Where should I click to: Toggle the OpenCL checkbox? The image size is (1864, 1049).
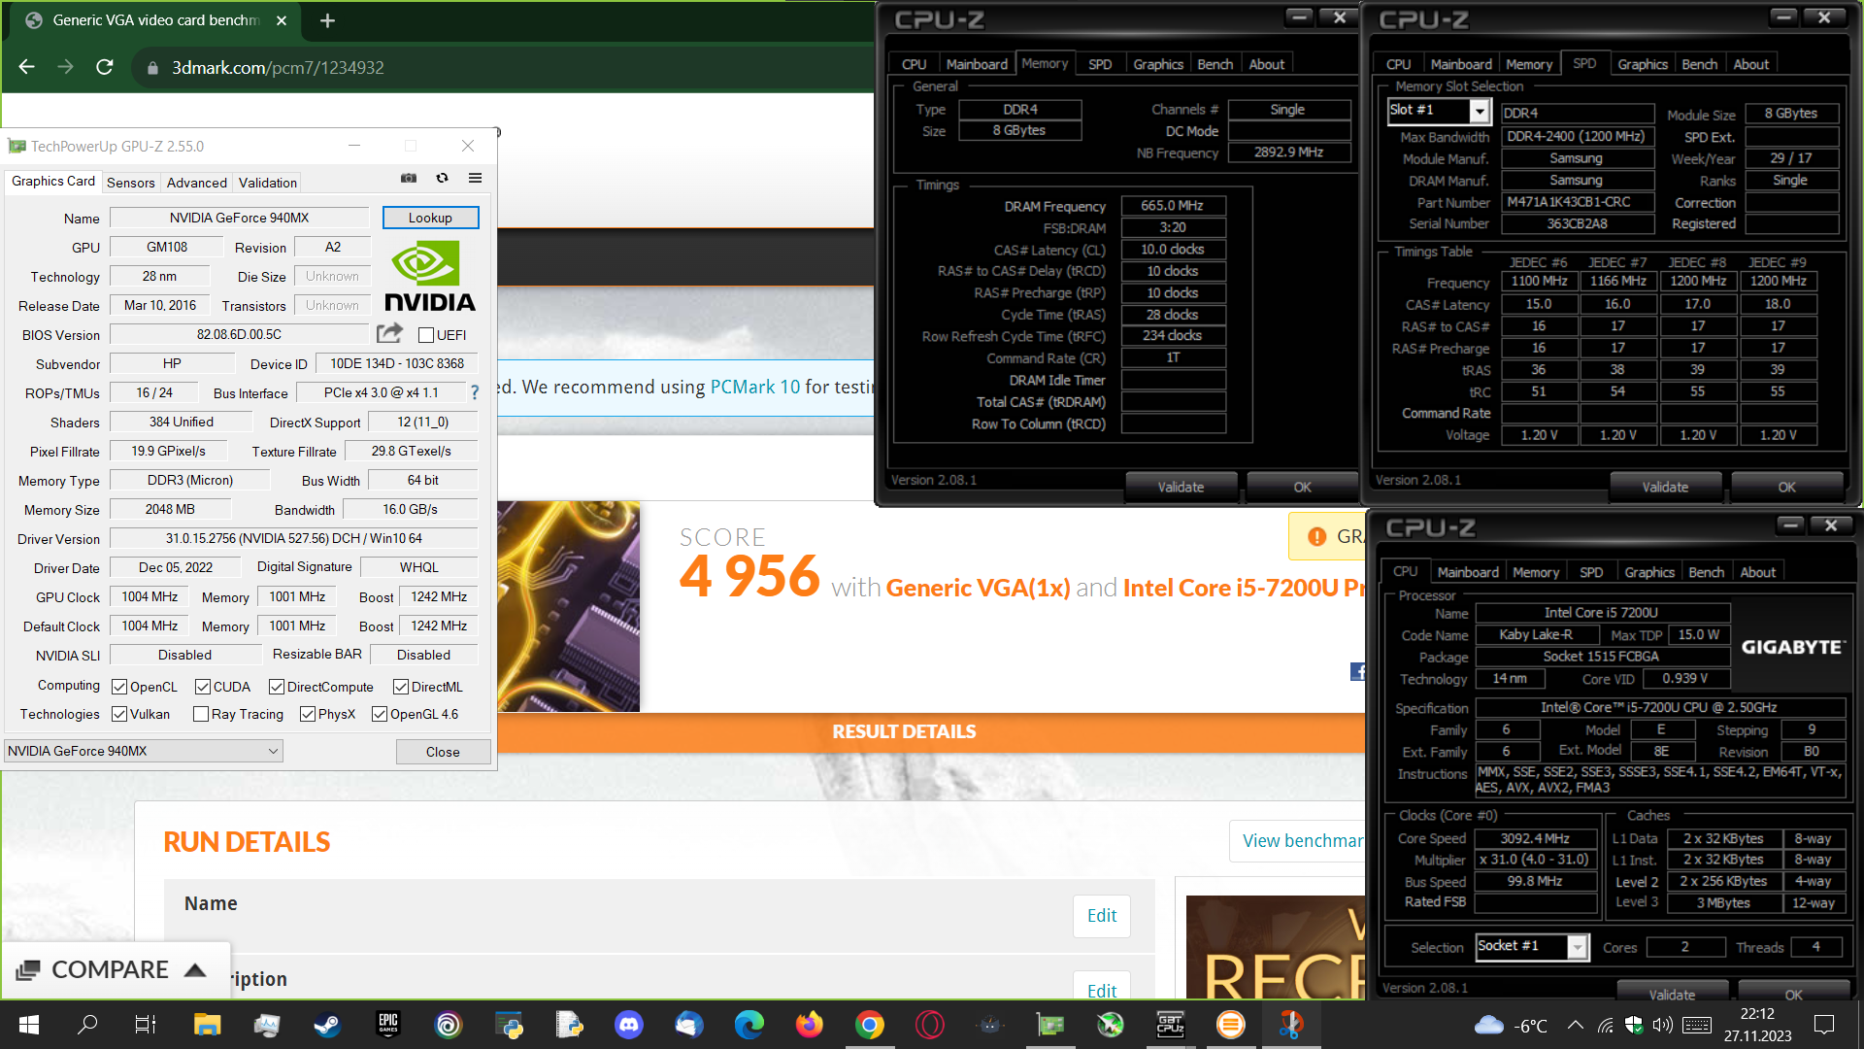point(119,687)
